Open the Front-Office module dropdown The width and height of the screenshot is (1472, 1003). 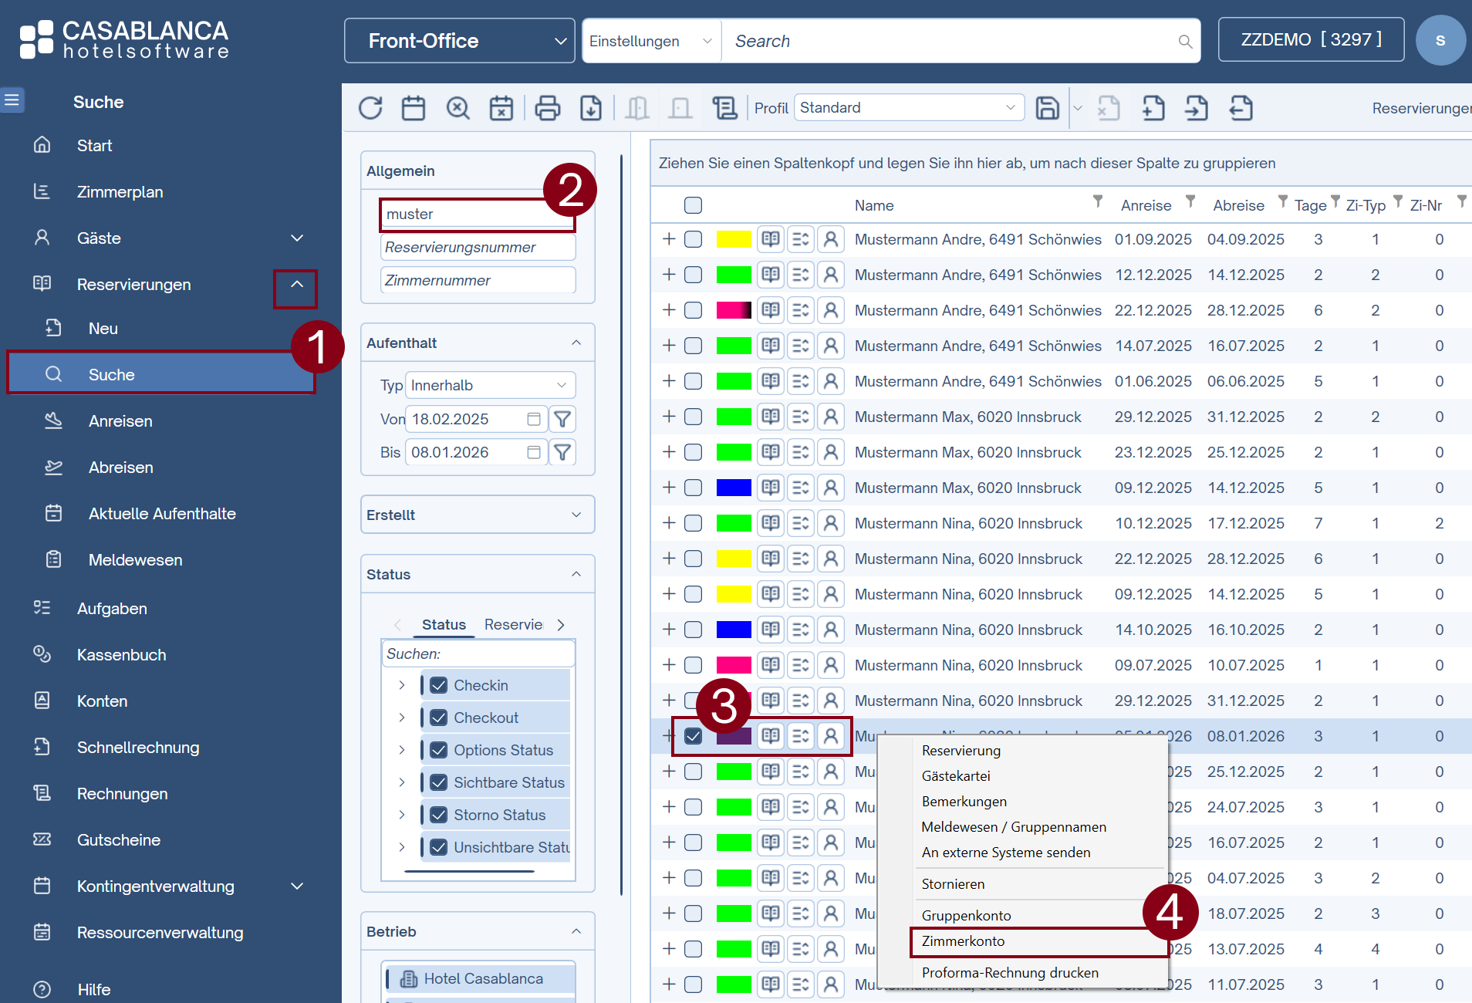[x=460, y=41]
